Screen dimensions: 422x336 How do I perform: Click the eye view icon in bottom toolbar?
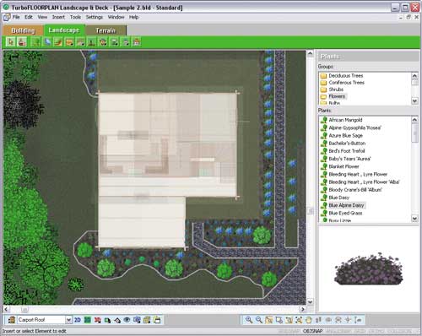127,320
